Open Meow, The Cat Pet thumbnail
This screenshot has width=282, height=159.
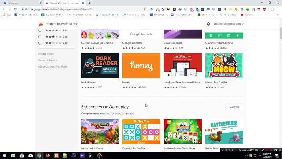(x=224, y=66)
